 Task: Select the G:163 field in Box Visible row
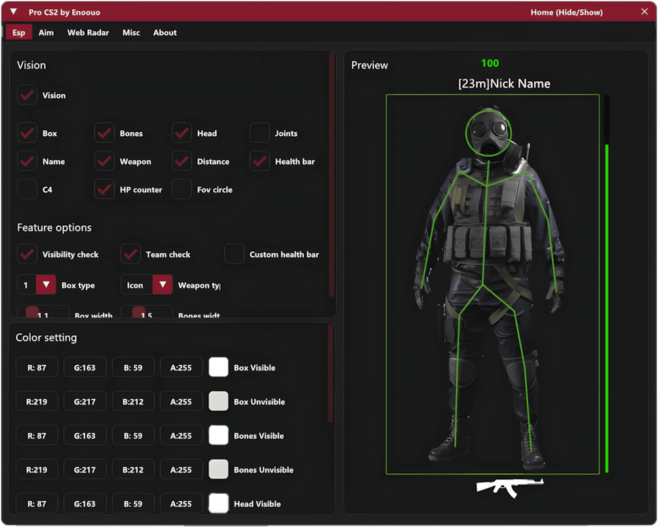point(85,367)
